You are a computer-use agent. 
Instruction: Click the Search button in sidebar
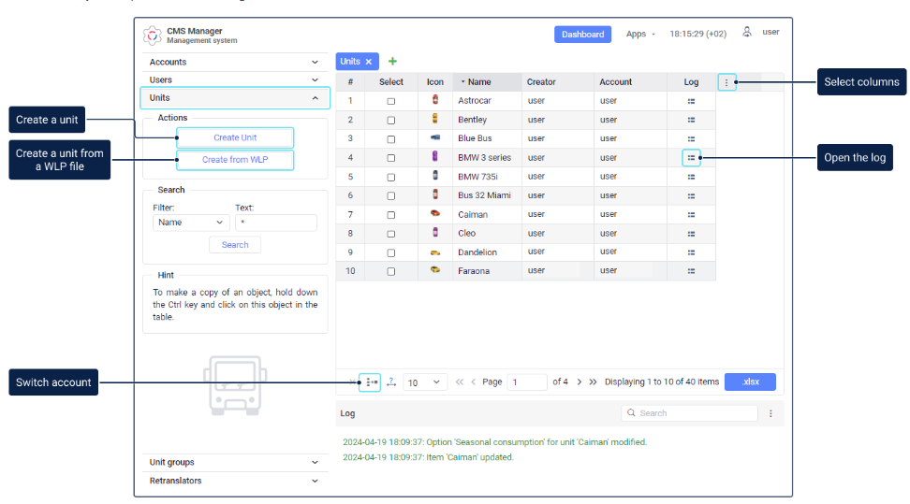[x=235, y=245]
